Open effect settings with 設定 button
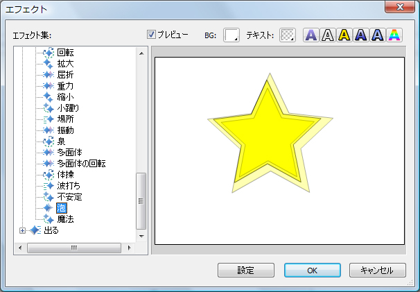The width and height of the screenshot is (420, 292). tap(246, 270)
